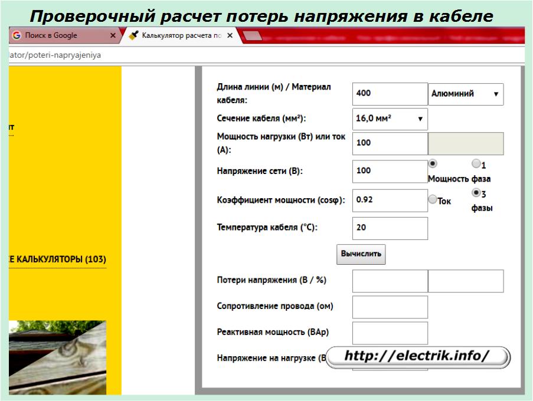Screen dimensions: 533x401
Task: Click the line length field containing 400
Action: point(390,94)
